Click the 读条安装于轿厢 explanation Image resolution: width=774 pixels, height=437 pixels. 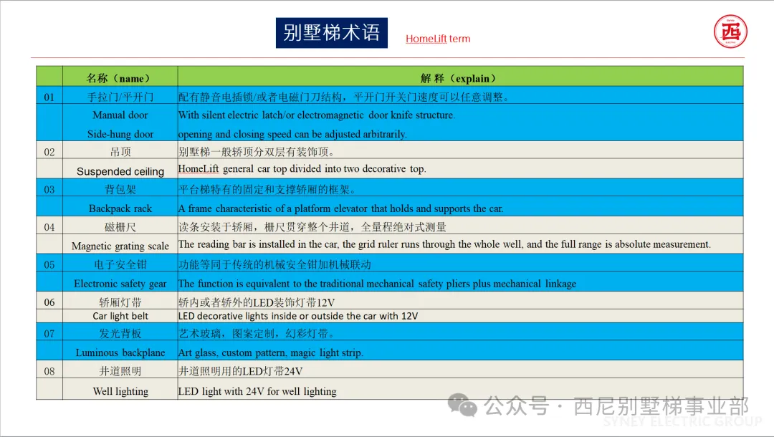pos(312,227)
